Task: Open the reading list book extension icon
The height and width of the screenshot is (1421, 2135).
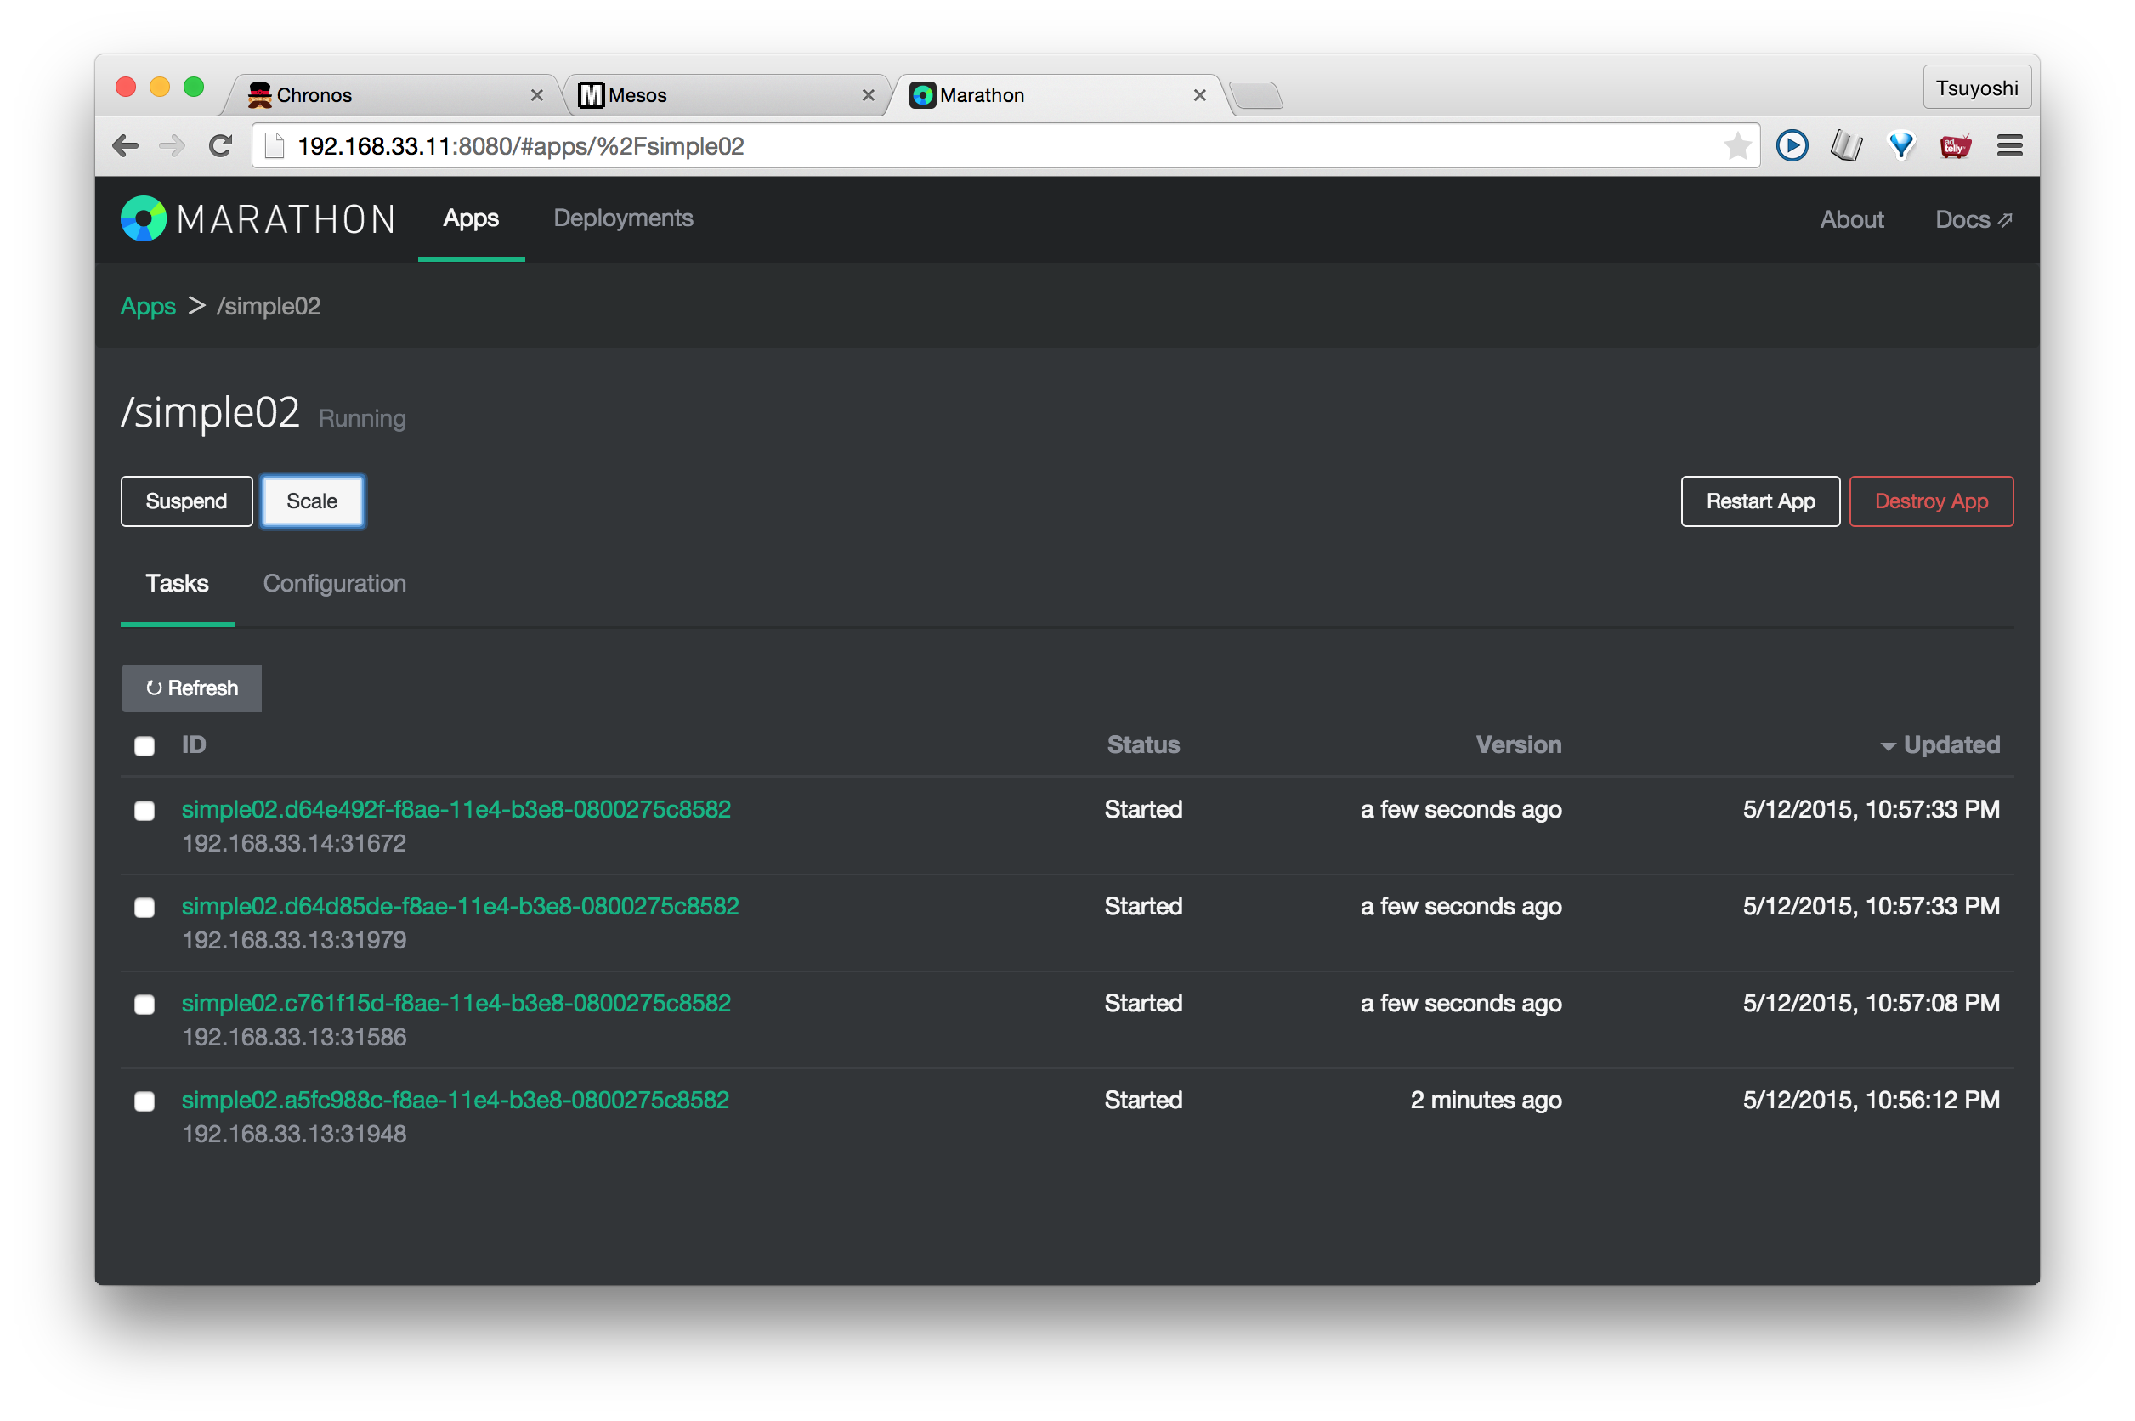Action: (1846, 145)
